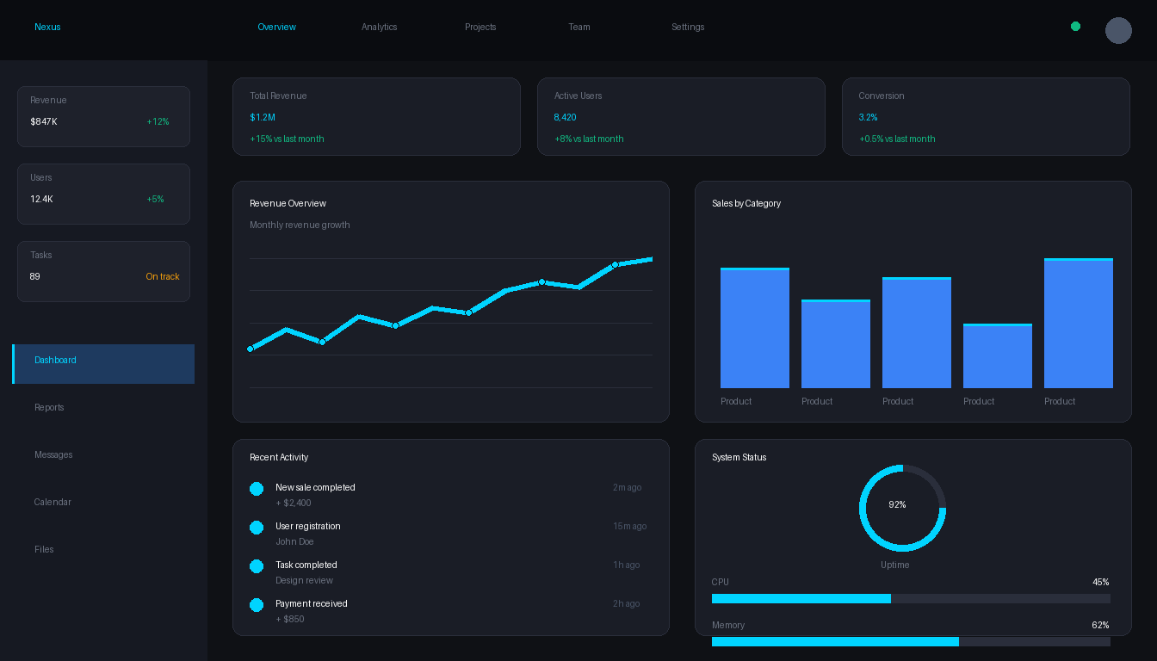The image size is (1157, 661).
Task: Click the Task completed activity dot
Action: point(257,566)
